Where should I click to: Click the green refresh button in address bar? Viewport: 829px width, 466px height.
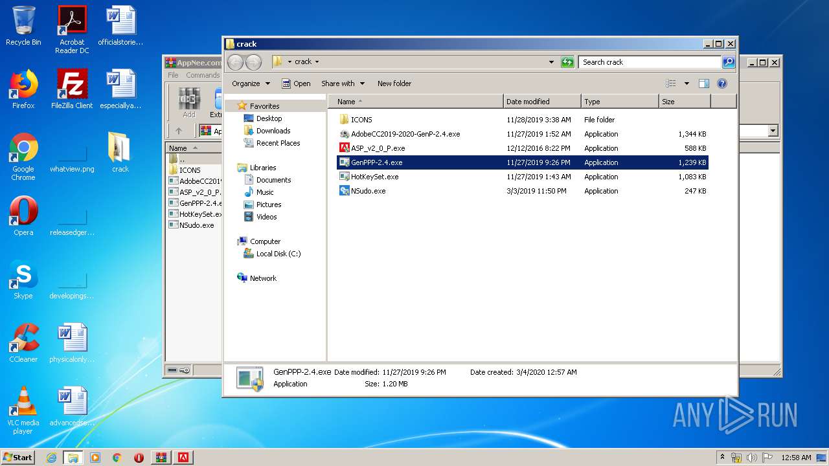pos(567,62)
